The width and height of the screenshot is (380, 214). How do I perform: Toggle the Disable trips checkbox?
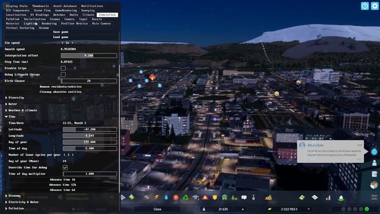(64, 68)
